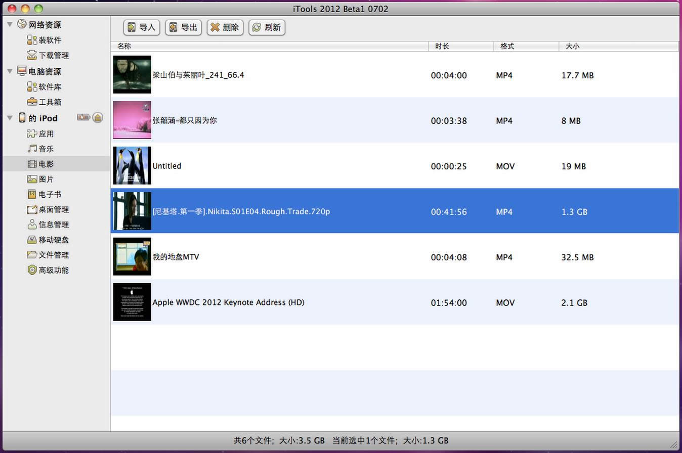Screen dimensions: 682x453
Task: Sort by the 名称 column header
Action: [270, 46]
